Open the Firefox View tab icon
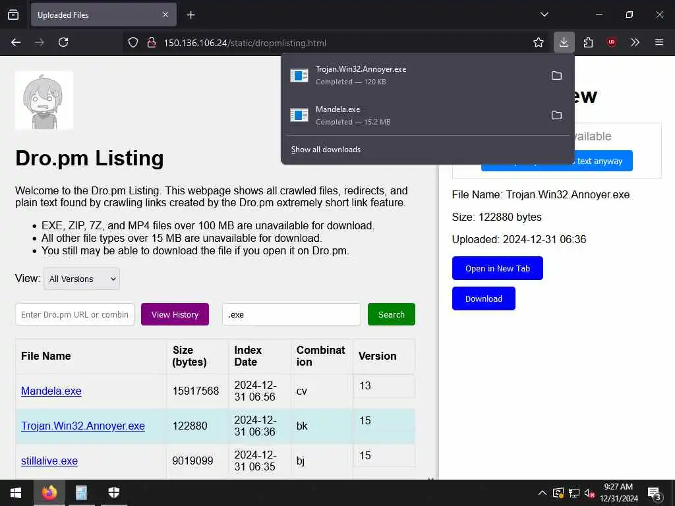Screen dimensions: 675x506 (x=13, y=15)
